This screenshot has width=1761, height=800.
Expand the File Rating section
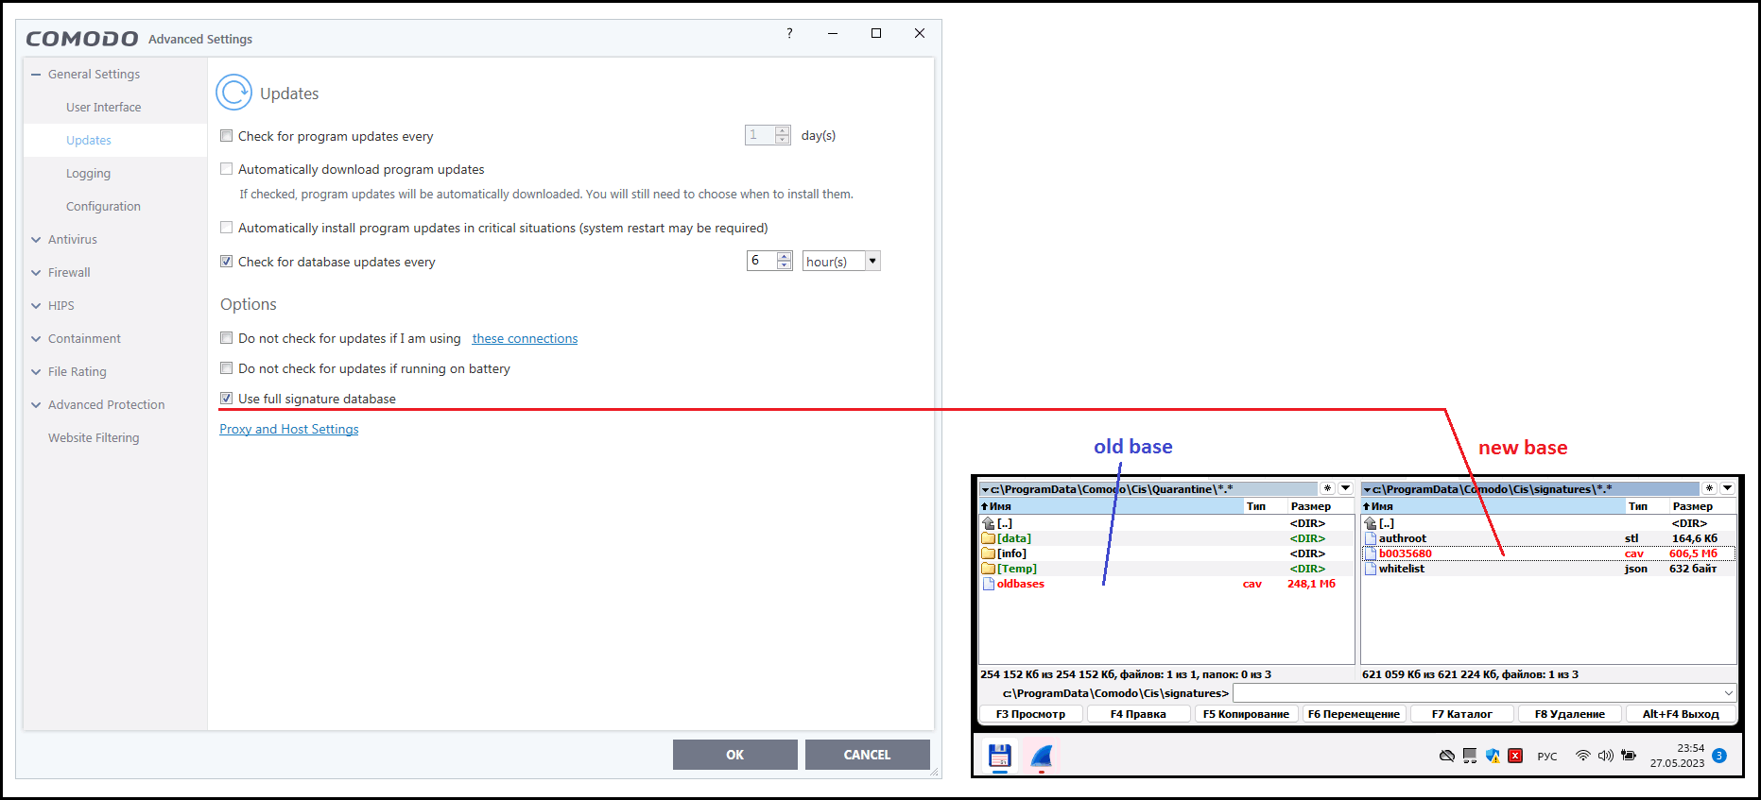tap(36, 372)
